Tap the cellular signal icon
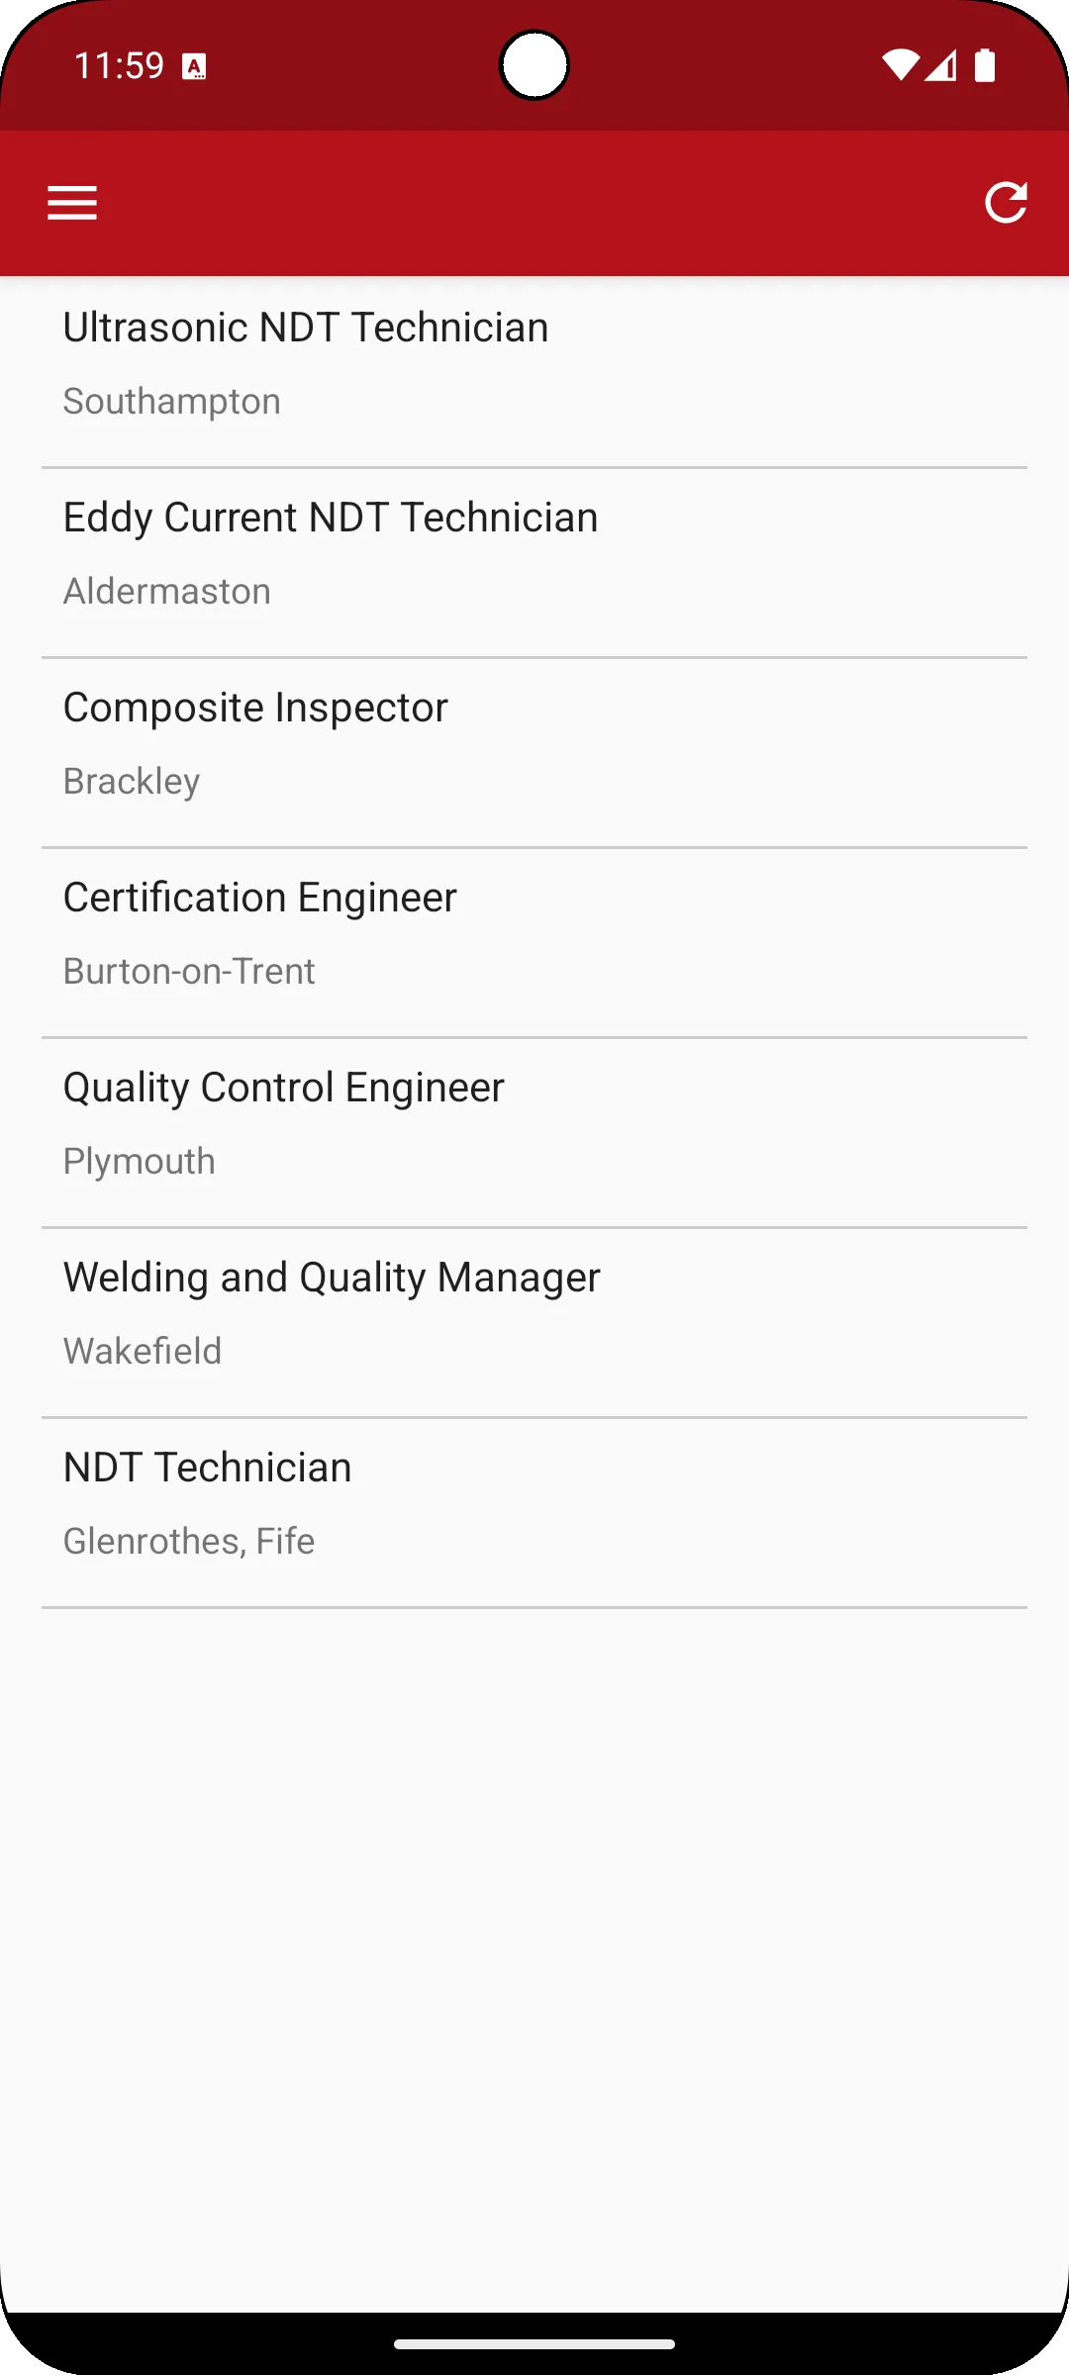Screen dimensions: 1069x2375 [x=940, y=65]
